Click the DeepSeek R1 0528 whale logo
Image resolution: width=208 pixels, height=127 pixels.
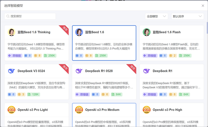tap(79, 71)
